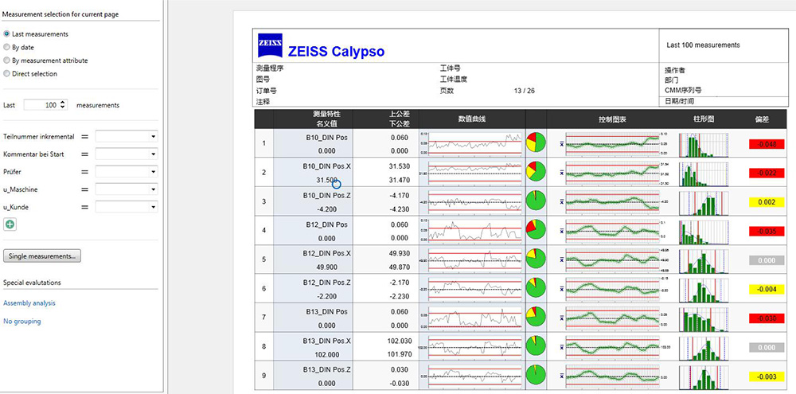The width and height of the screenshot is (796, 394).
Task: Click the pie chart icon for B10_DIN Pos.X
Action: 536,172
